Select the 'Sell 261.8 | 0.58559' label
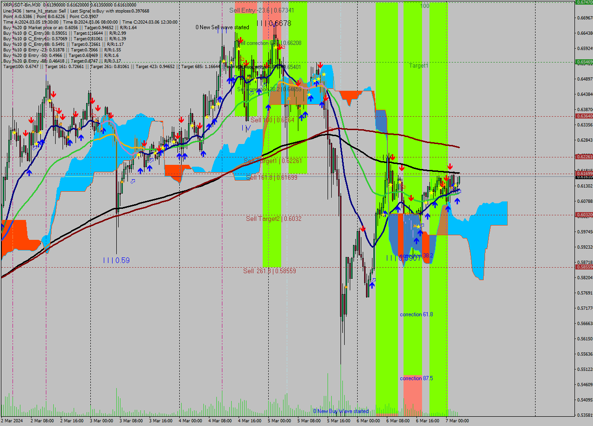The height and width of the screenshot is (426, 593). tap(270, 271)
